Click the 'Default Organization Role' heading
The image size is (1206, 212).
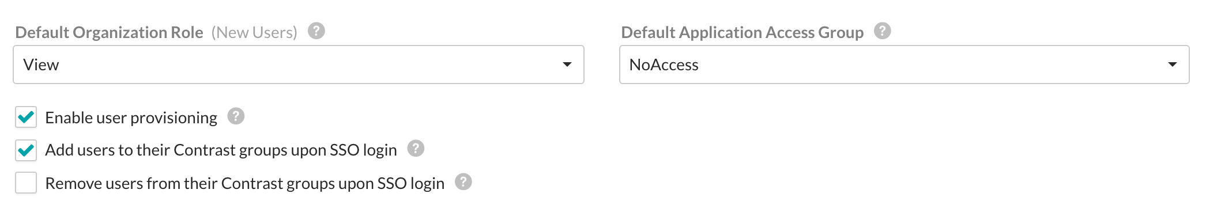(110, 32)
